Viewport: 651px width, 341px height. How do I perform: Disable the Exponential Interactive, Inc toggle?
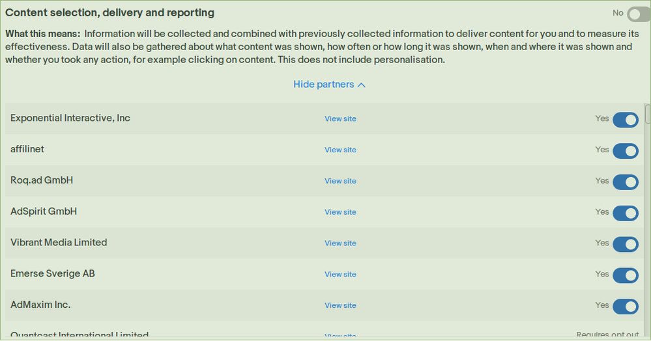coord(625,120)
